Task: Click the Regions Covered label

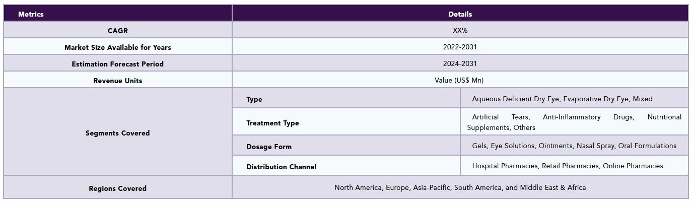Action: tap(117, 188)
